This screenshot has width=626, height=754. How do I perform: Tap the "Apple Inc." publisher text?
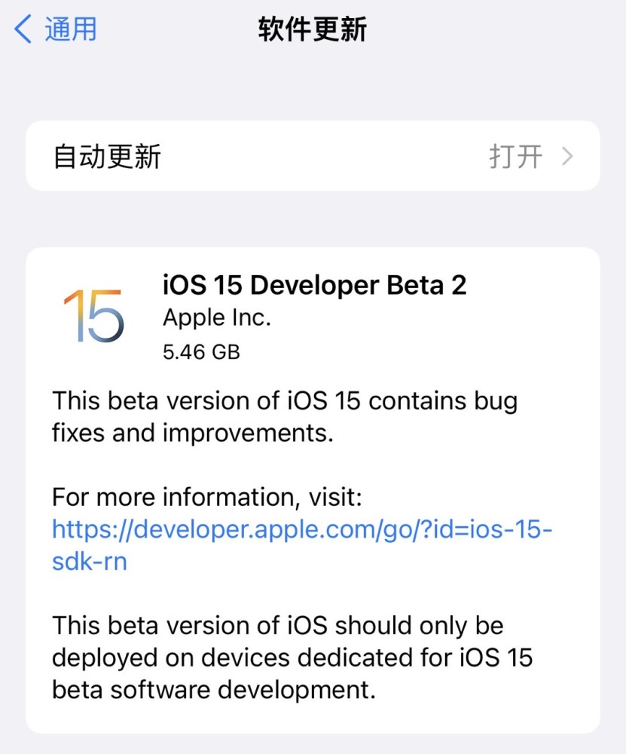tap(216, 318)
